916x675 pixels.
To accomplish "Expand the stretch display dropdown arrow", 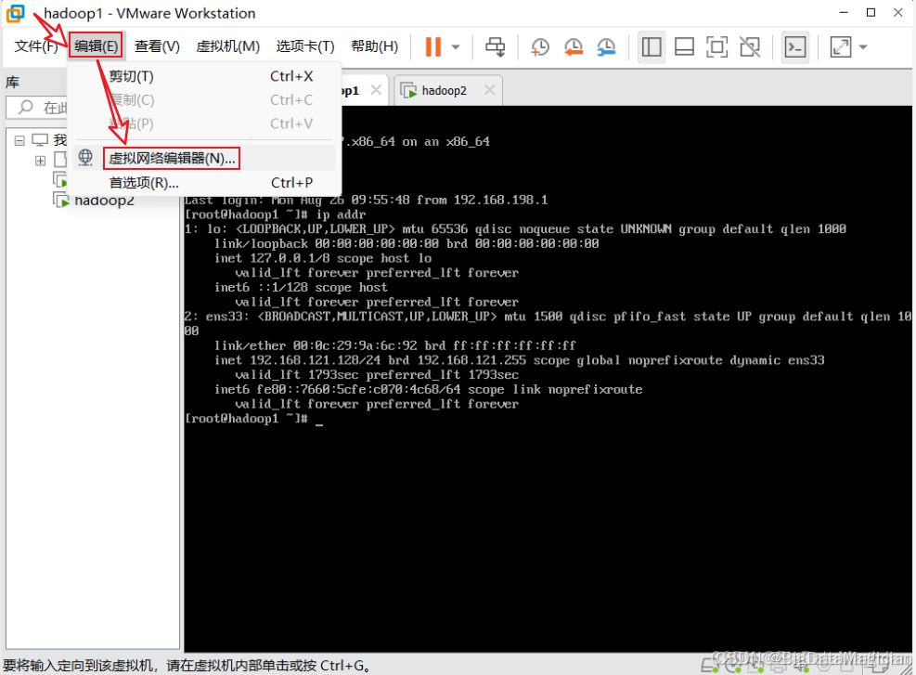I will tap(863, 46).
